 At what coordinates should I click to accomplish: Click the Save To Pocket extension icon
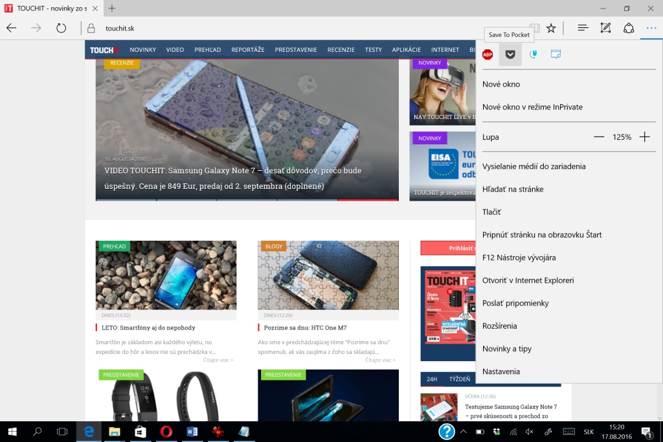point(510,54)
